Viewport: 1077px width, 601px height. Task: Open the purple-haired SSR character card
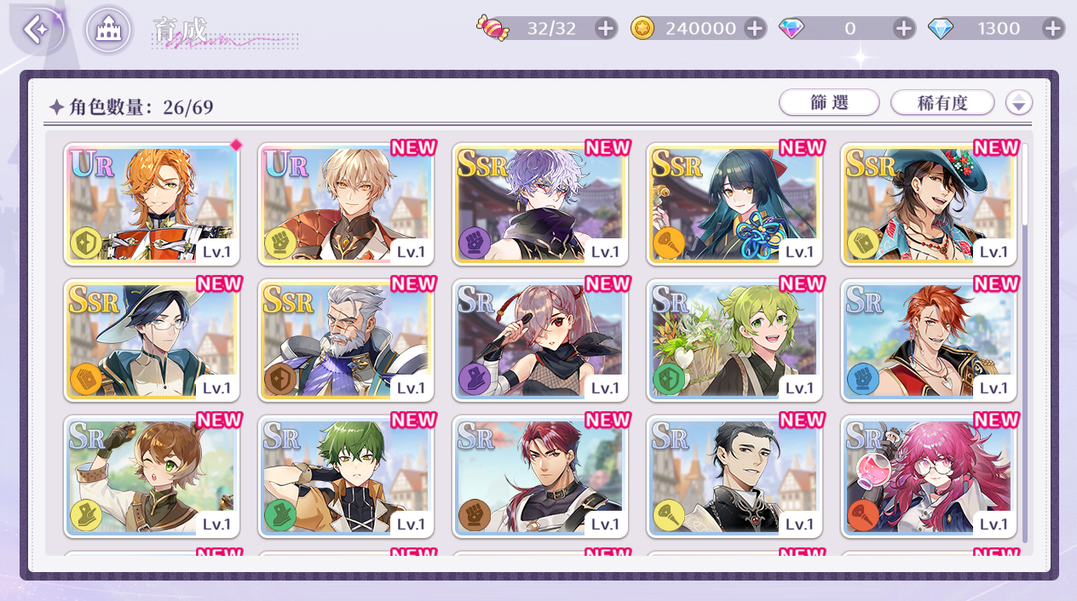pyautogui.click(x=540, y=204)
